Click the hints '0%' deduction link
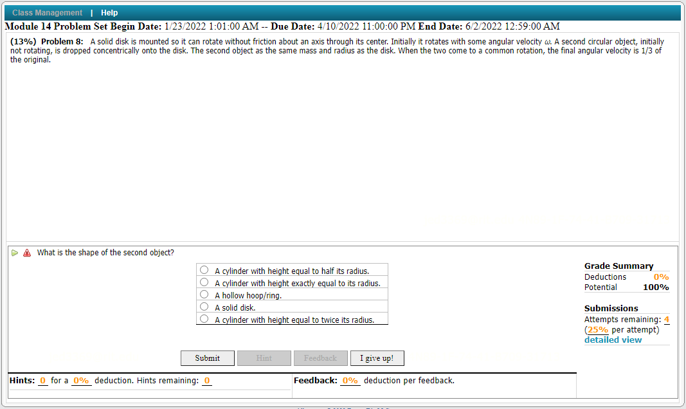 (x=82, y=380)
